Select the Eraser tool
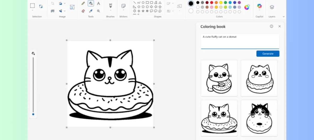The width and height of the screenshot is (314, 140). click(83, 11)
